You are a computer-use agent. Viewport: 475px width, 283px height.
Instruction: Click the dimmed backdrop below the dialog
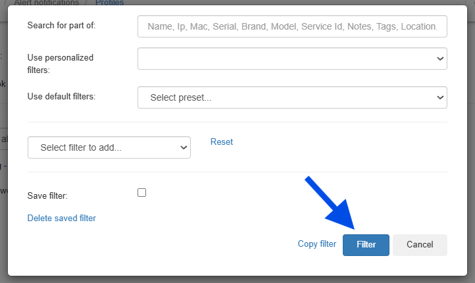237,280
